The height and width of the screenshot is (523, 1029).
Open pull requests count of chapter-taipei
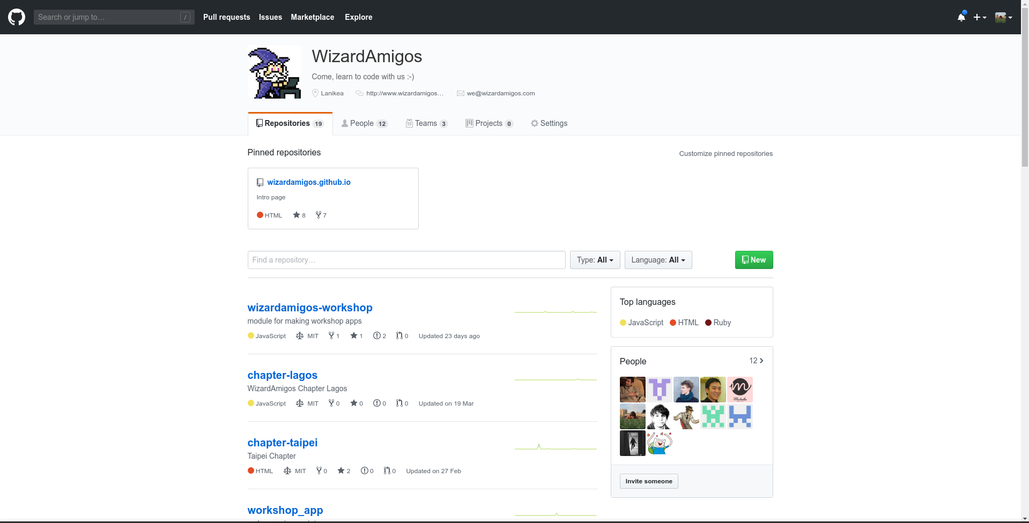(390, 470)
